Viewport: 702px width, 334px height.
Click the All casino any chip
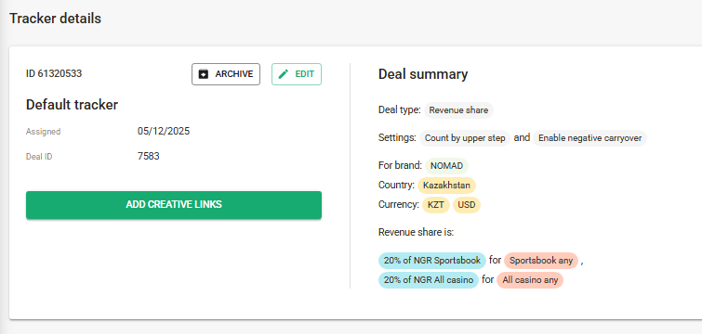[x=530, y=280]
